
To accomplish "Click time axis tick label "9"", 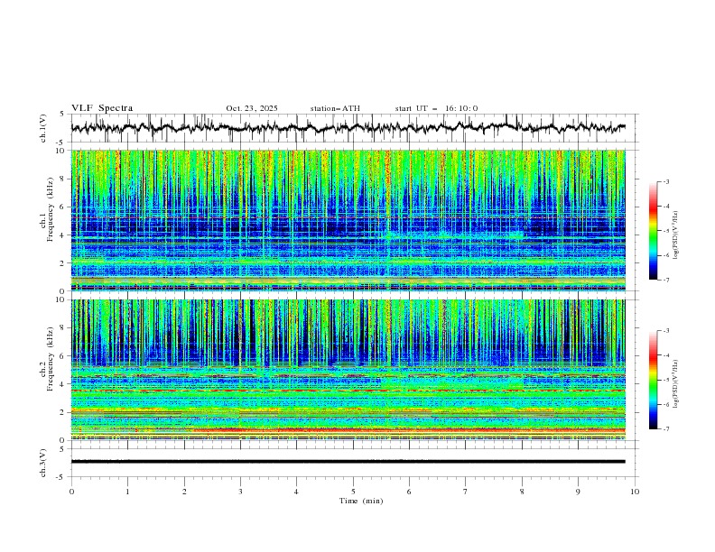I will [578, 492].
